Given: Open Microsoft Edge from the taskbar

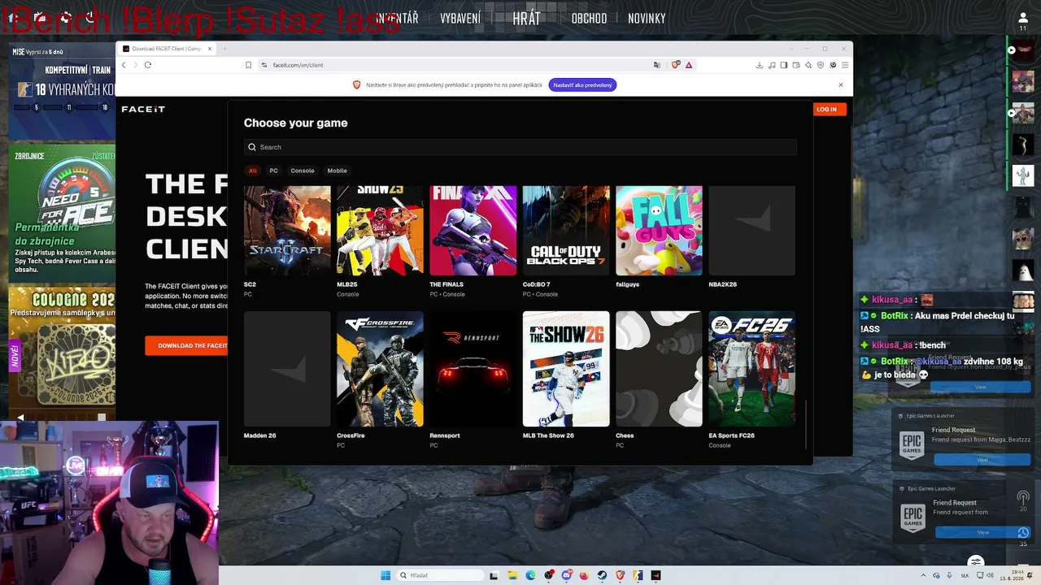Looking at the screenshot, I should click(x=530, y=575).
